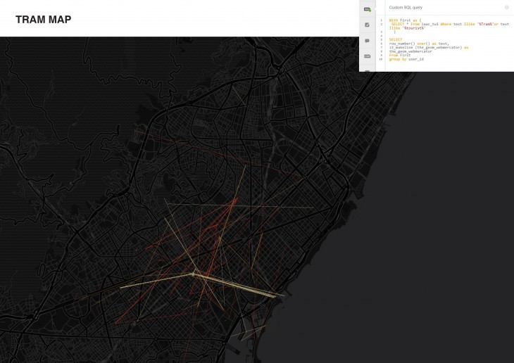Viewport: 514px width, 363px height.
Task: Click the help icon beside Custom SQL query
Action: point(506,7)
